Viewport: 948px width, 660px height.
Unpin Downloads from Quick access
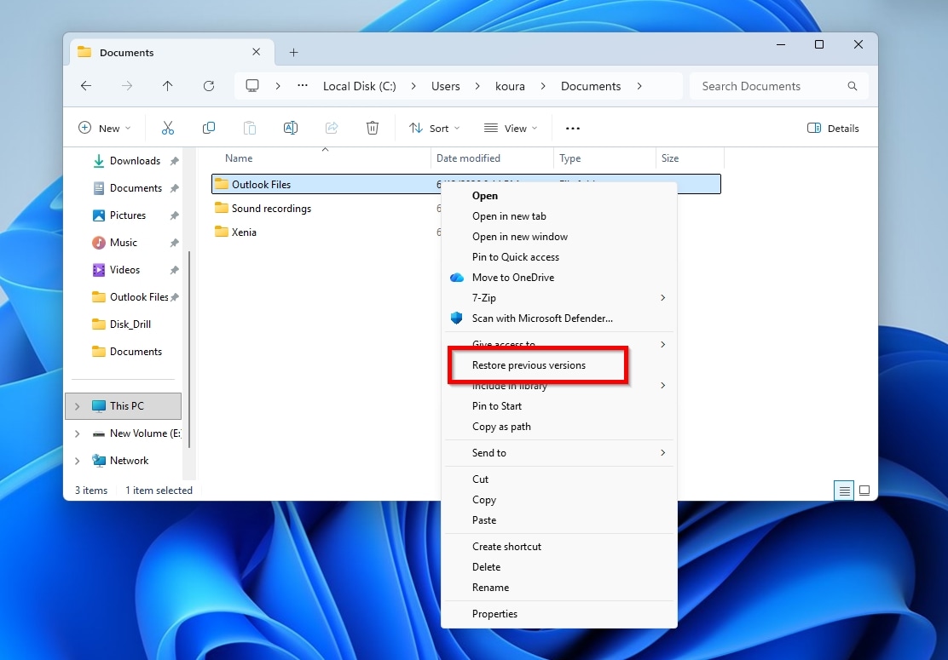(x=174, y=161)
